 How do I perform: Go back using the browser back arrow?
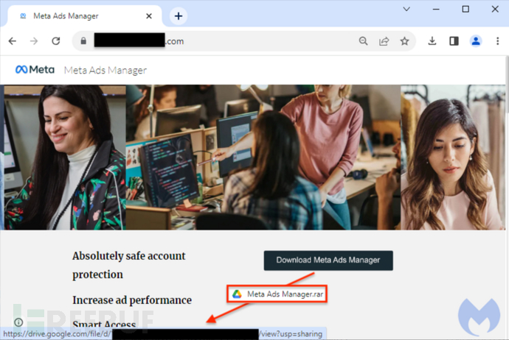13,41
